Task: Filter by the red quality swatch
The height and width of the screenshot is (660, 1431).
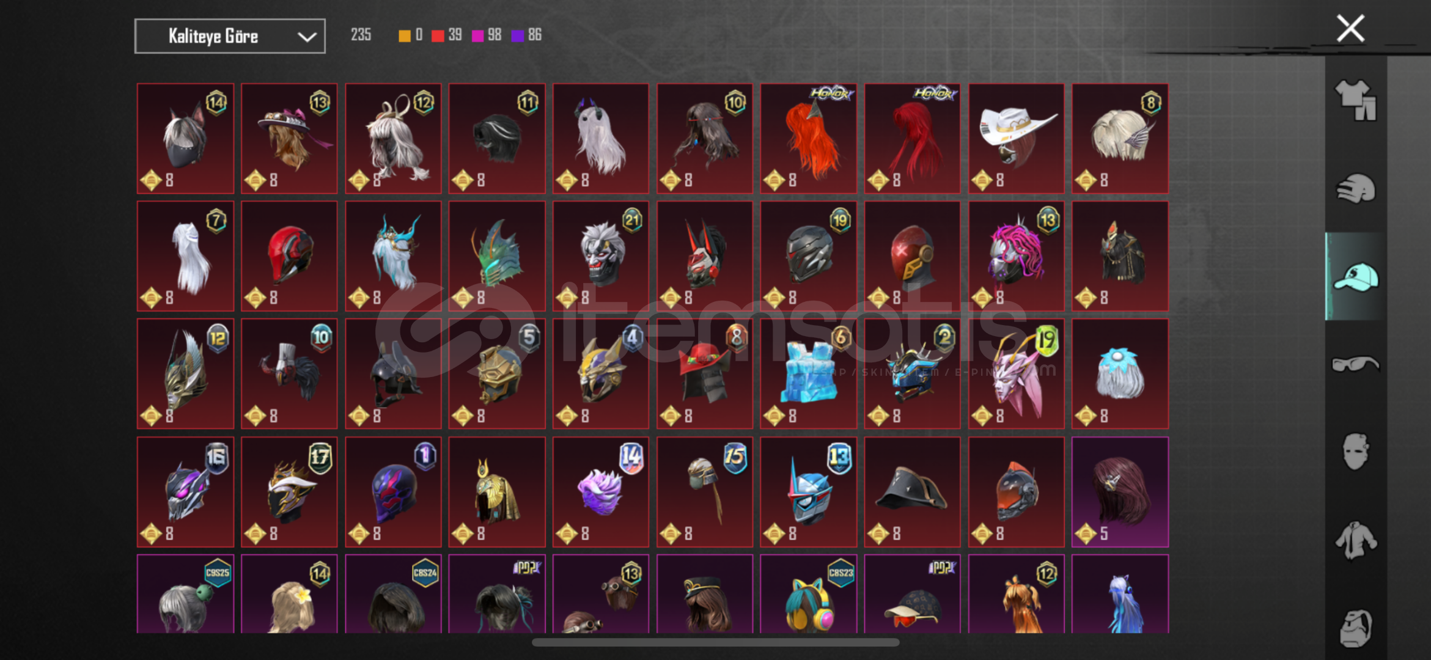Action: point(437,35)
